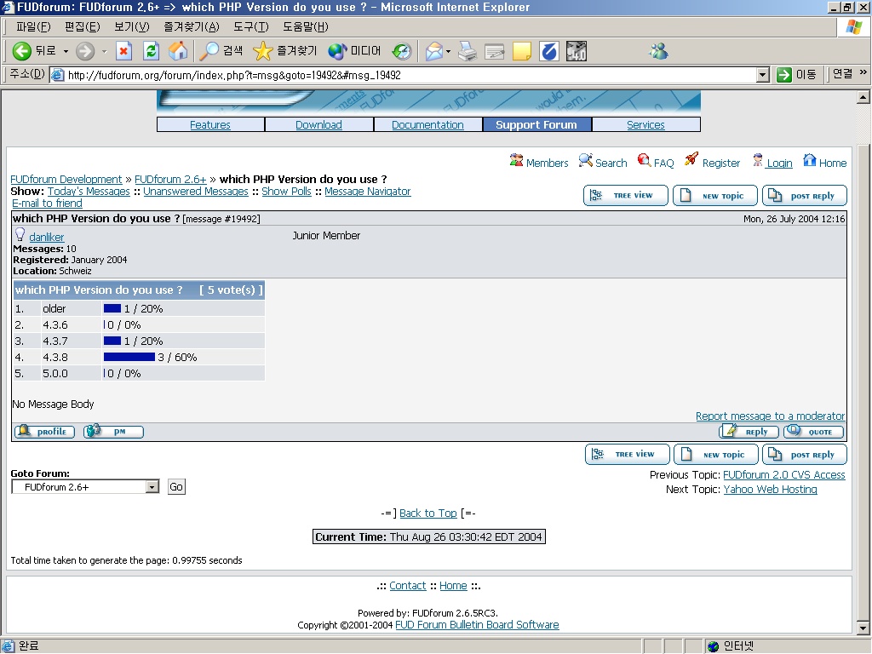Open the Unanswered Messages link
Viewport: 872px width, 654px height.
click(196, 192)
